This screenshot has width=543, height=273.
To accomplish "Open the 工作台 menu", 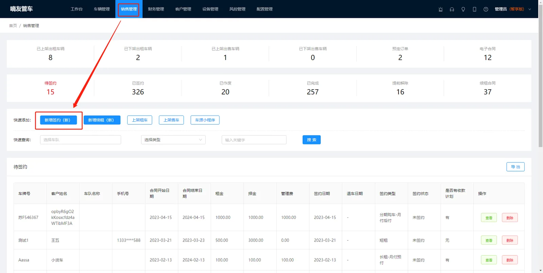I will pyautogui.click(x=76, y=9).
